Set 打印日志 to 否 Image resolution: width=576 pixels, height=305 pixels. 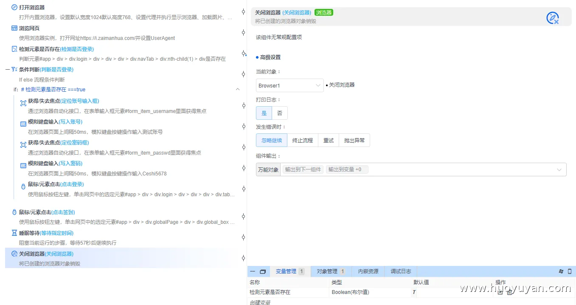[280, 113]
